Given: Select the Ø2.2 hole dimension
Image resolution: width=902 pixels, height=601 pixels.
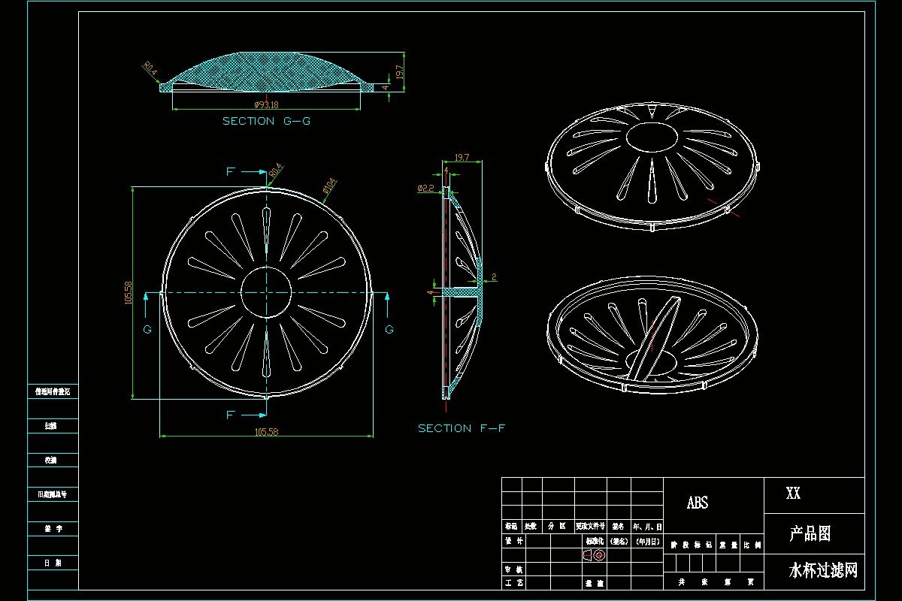Looking at the screenshot, I should tap(425, 189).
